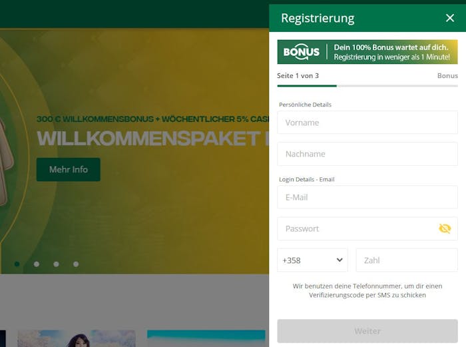Jump to fourth carousel slide dot
Screen dimensions: 466x347
[x=76, y=264]
